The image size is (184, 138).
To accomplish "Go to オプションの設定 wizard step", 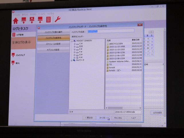I will [53, 50].
